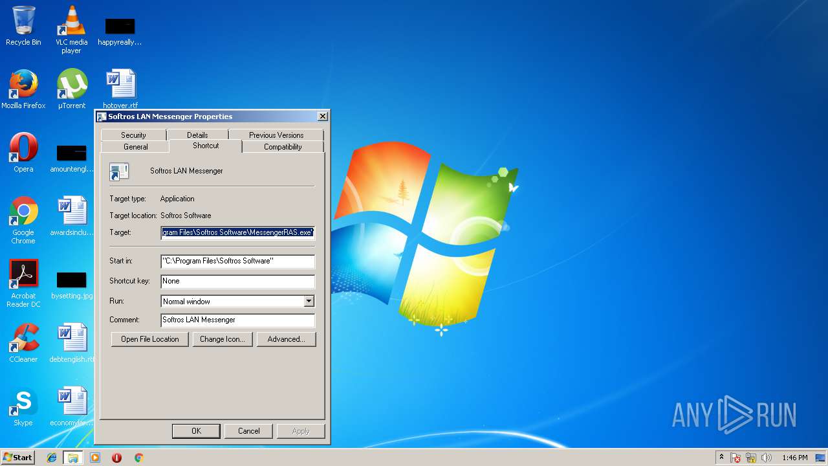
Task: Select the Opera desktop shortcut
Action: point(23,153)
